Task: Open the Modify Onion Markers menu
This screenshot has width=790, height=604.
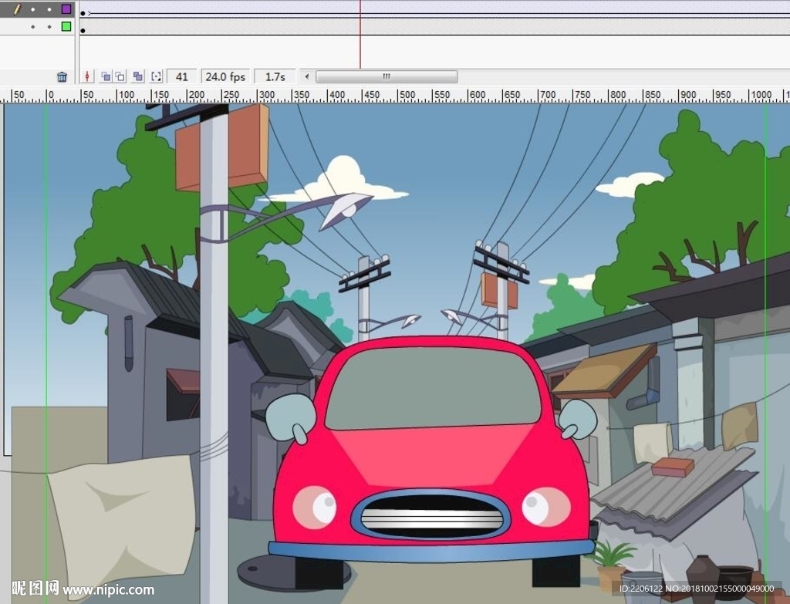Action: click(x=157, y=76)
